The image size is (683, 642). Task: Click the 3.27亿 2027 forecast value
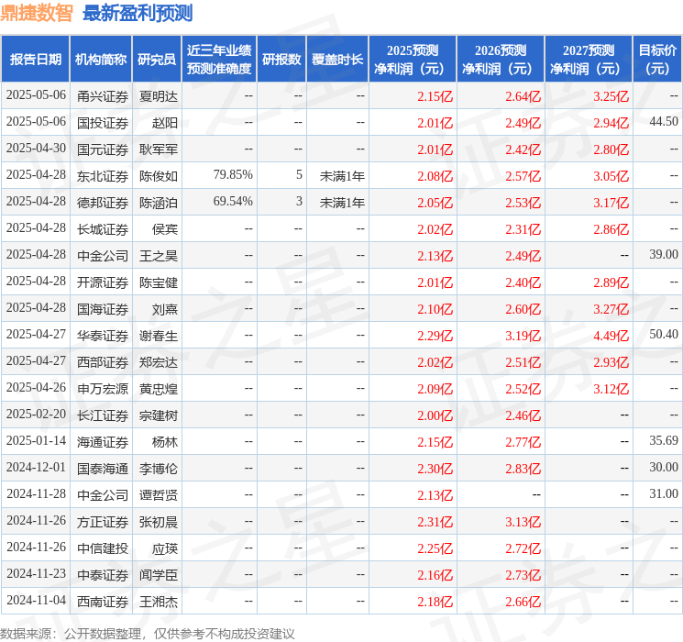pyautogui.click(x=611, y=309)
